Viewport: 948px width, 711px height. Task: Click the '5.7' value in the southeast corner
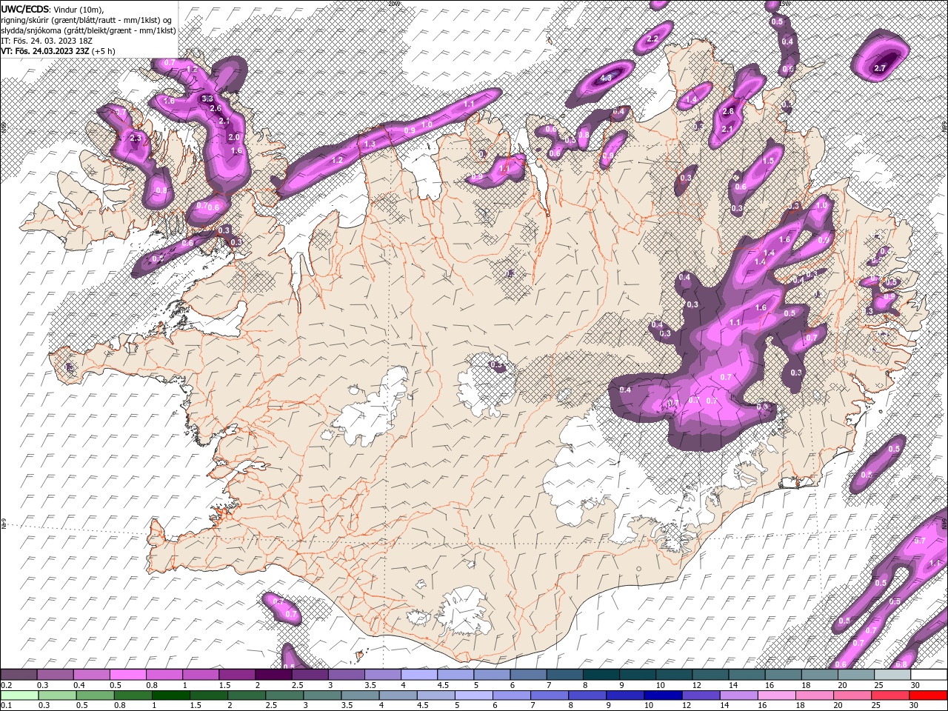920,541
